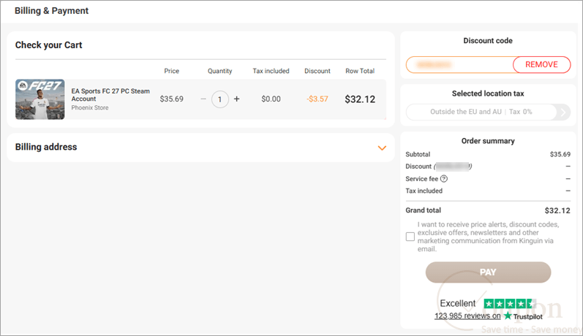Click the EA Sports FC 27 PC Steam Account title
583x336 pixels.
click(110, 95)
